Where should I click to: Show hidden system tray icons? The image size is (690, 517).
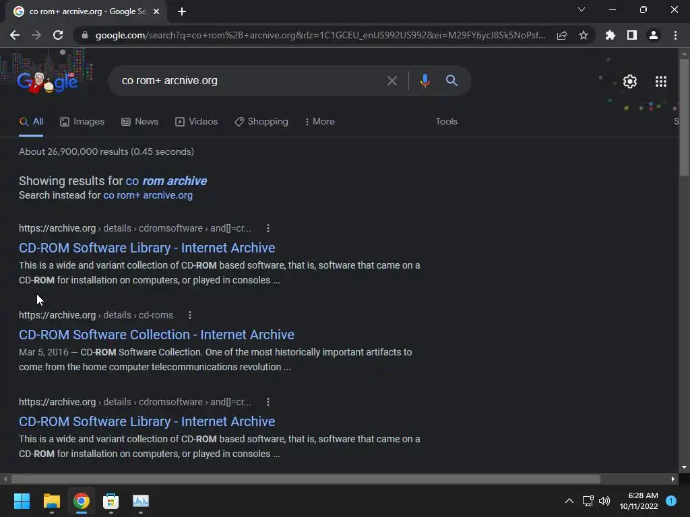tap(569, 501)
